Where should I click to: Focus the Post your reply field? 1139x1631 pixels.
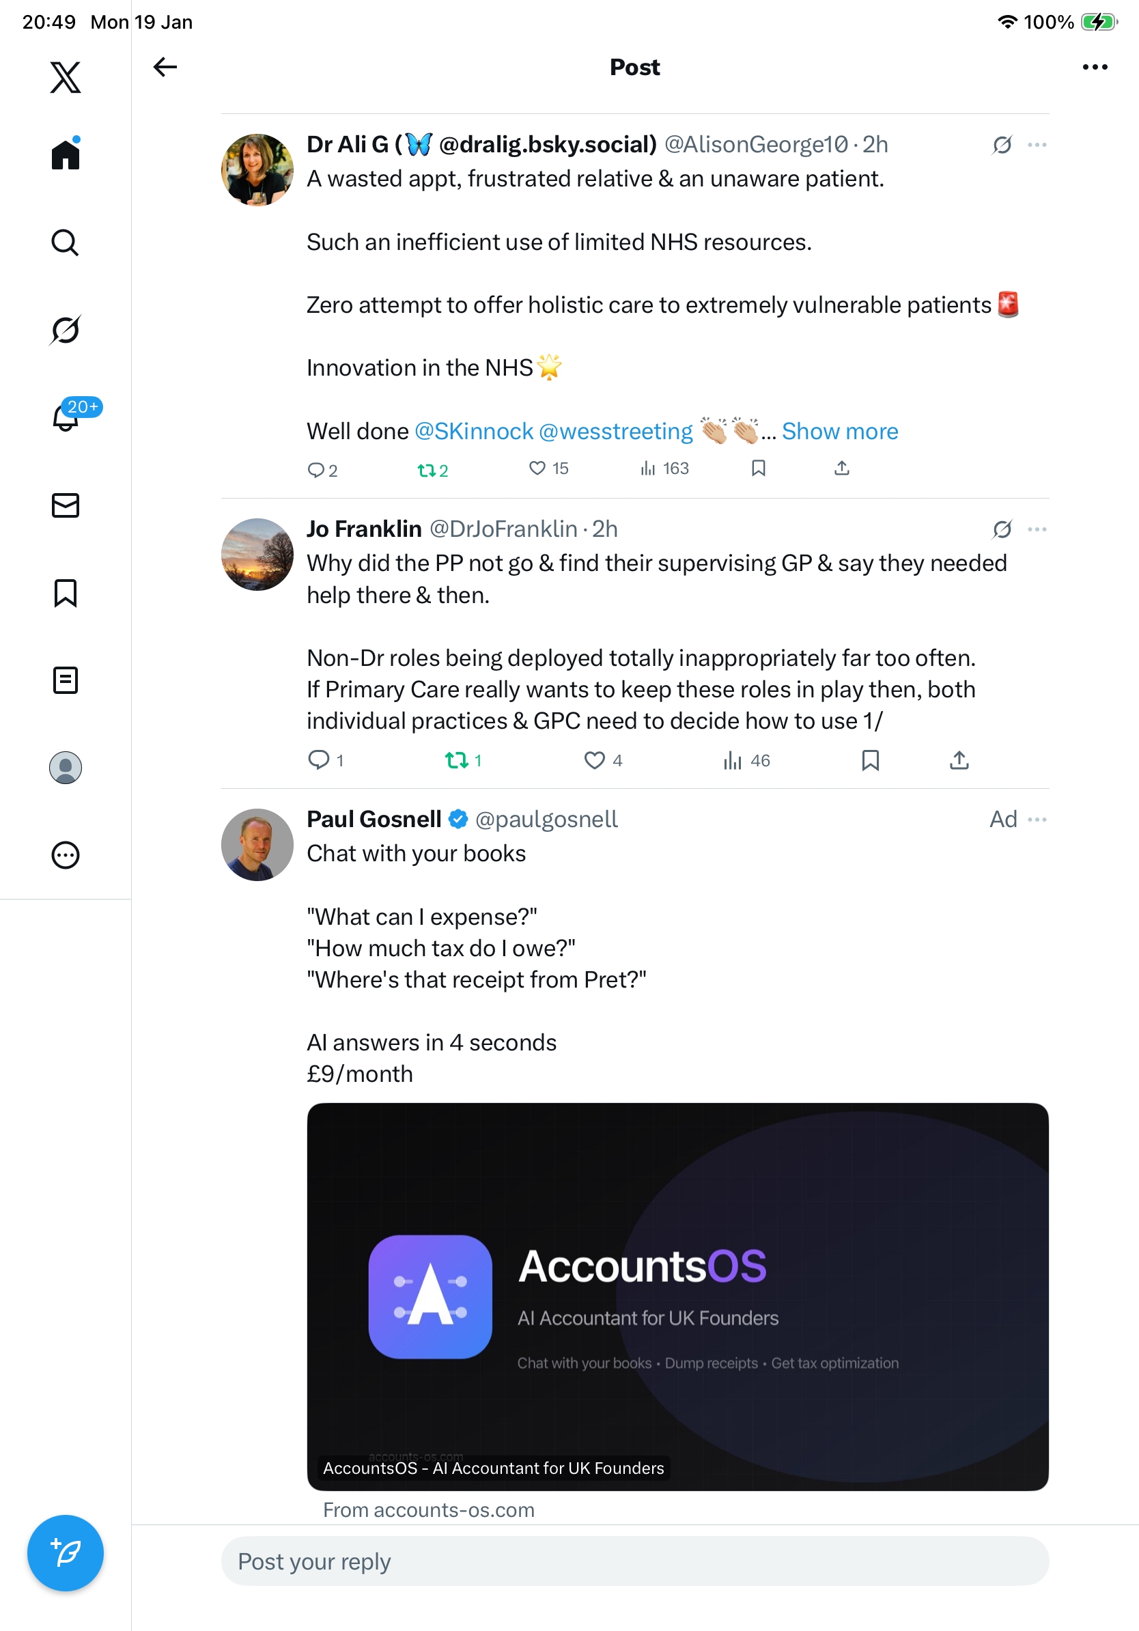click(x=635, y=1561)
